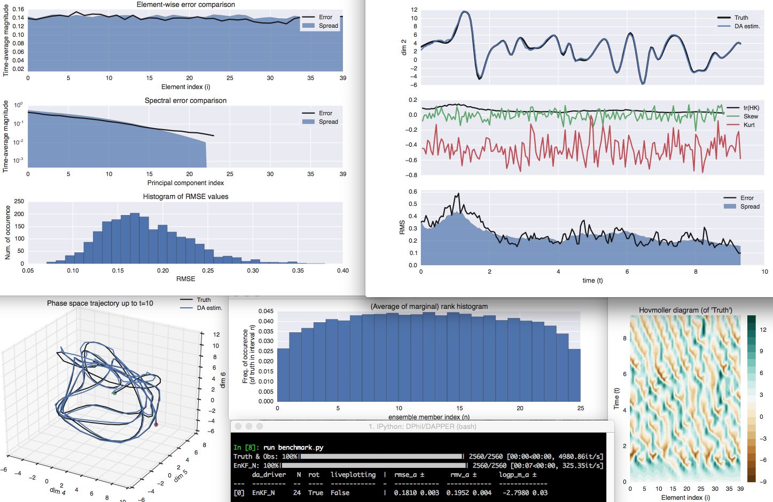Click the Spread swatch in Element-wise error legend

308,26
